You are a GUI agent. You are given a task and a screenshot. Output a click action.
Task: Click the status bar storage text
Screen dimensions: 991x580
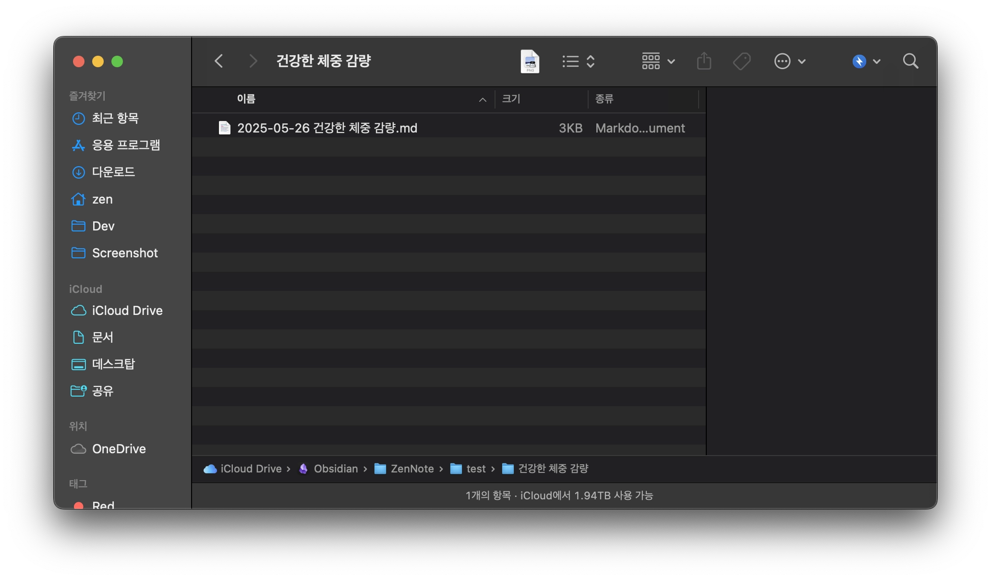(x=559, y=495)
